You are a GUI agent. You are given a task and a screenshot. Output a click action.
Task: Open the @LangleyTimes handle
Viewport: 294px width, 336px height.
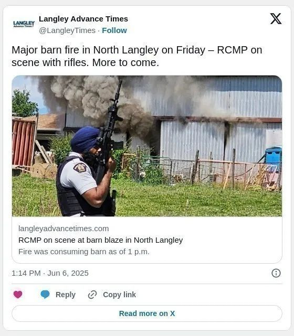pyautogui.click(x=67, y=30)
